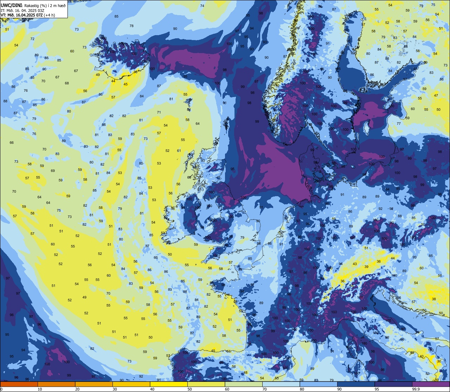Click the dark orange 0–10 legend swatch
Screen dimensions: 450x392
coord(19,384)
